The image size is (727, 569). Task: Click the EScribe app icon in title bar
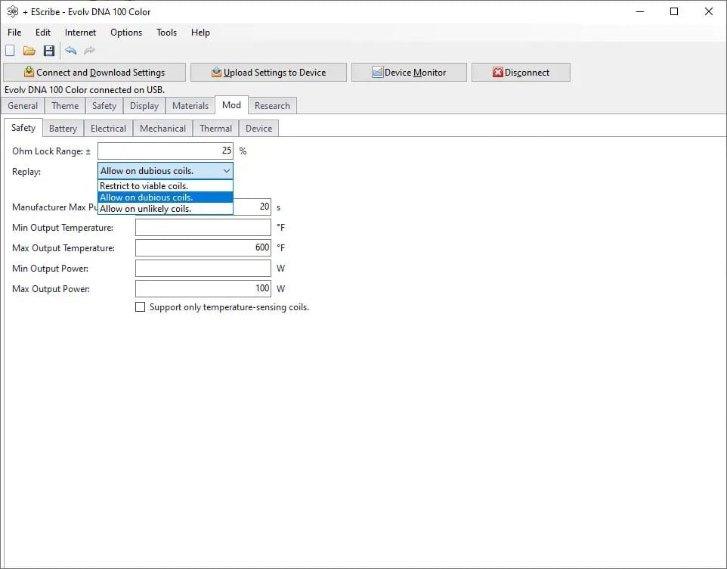coord(13,11)
